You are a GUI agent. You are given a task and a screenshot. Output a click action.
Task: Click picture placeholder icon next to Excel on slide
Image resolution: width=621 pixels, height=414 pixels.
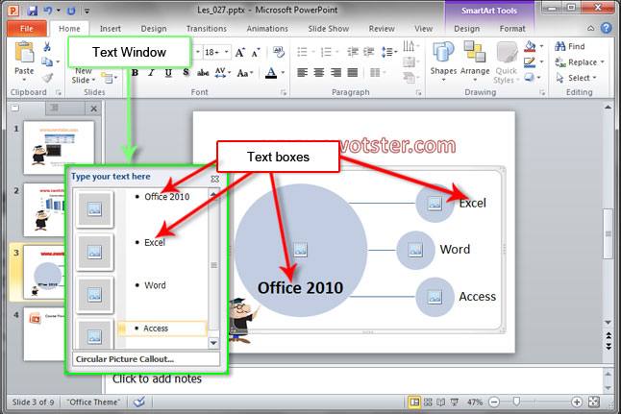[435, 203]
